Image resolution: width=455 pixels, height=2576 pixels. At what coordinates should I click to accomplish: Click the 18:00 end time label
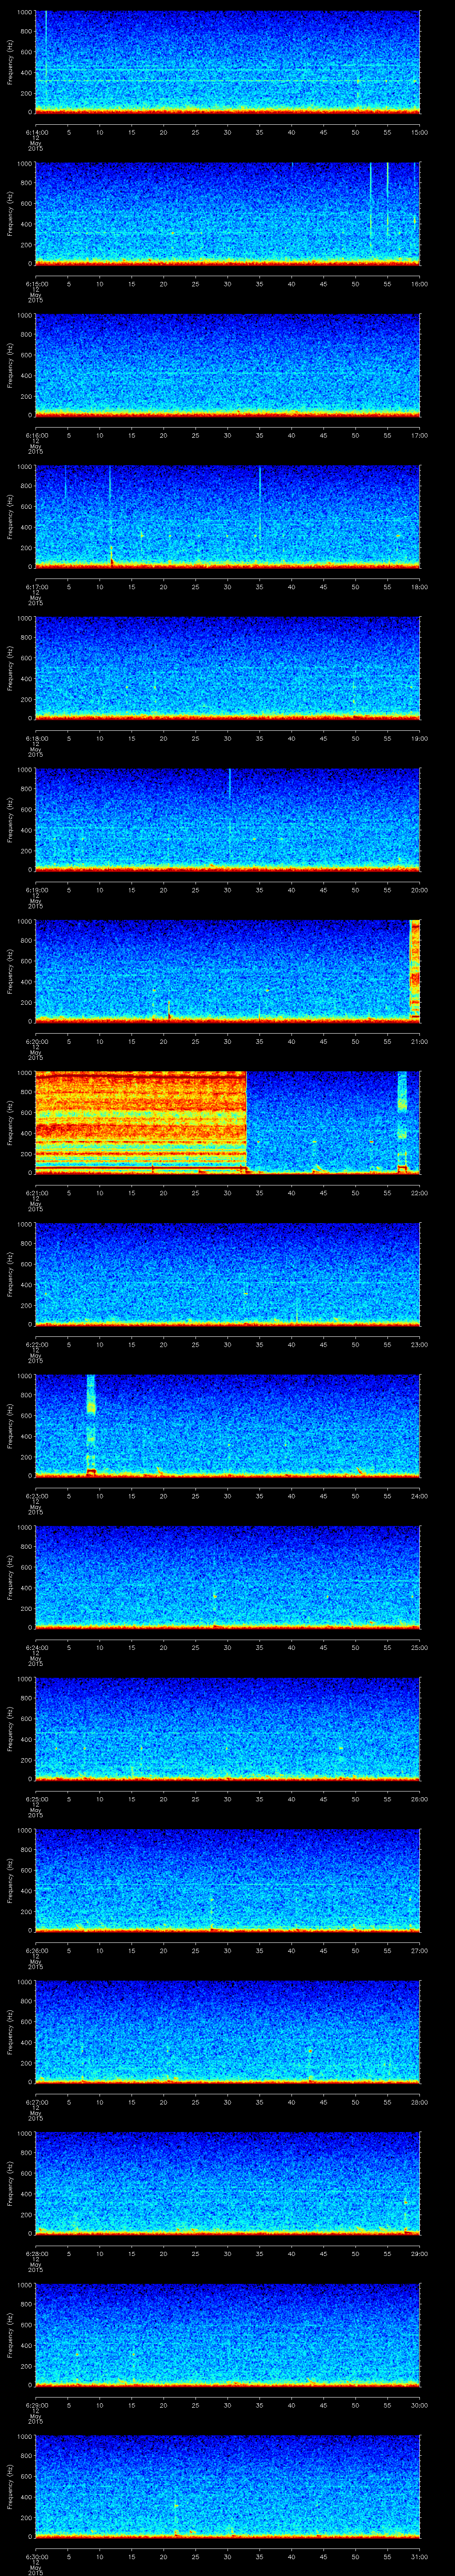[420, 587]
